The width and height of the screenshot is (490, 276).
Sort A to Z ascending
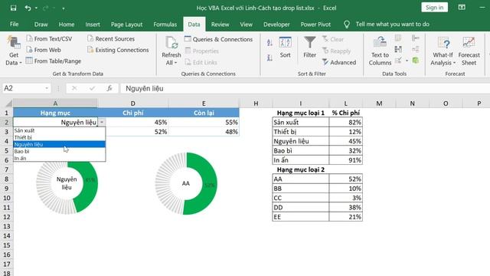tap(269, 43)
